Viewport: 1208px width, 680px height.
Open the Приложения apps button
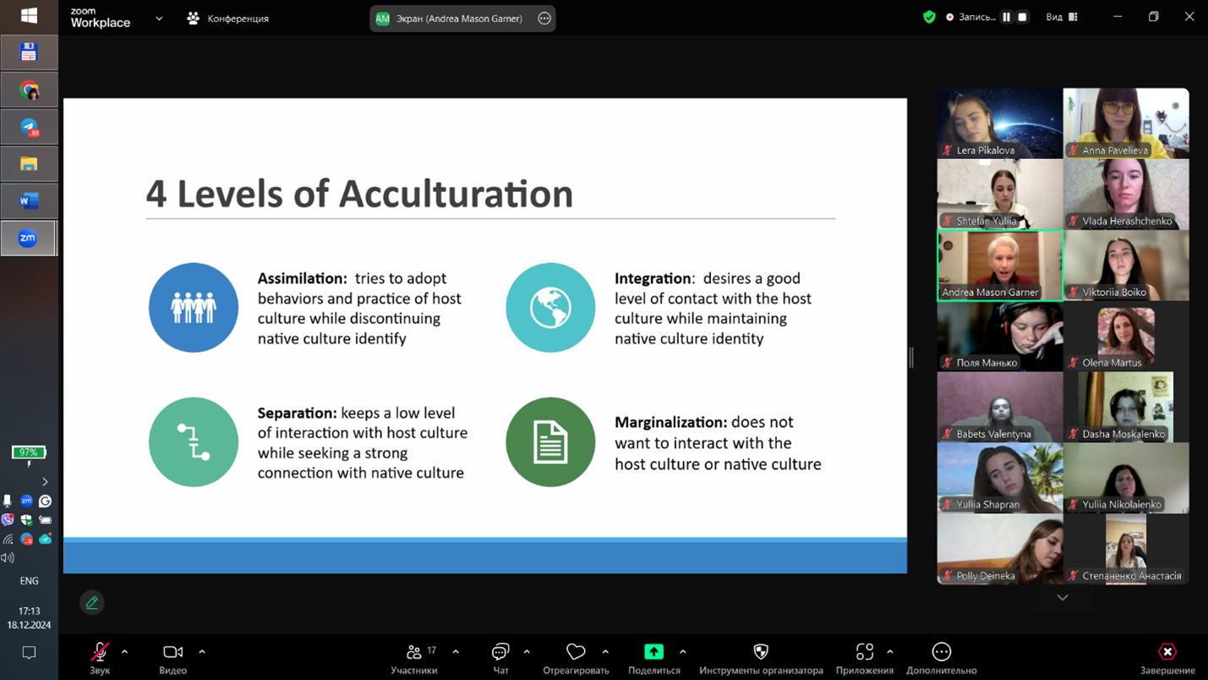click(x=864, y=658)
